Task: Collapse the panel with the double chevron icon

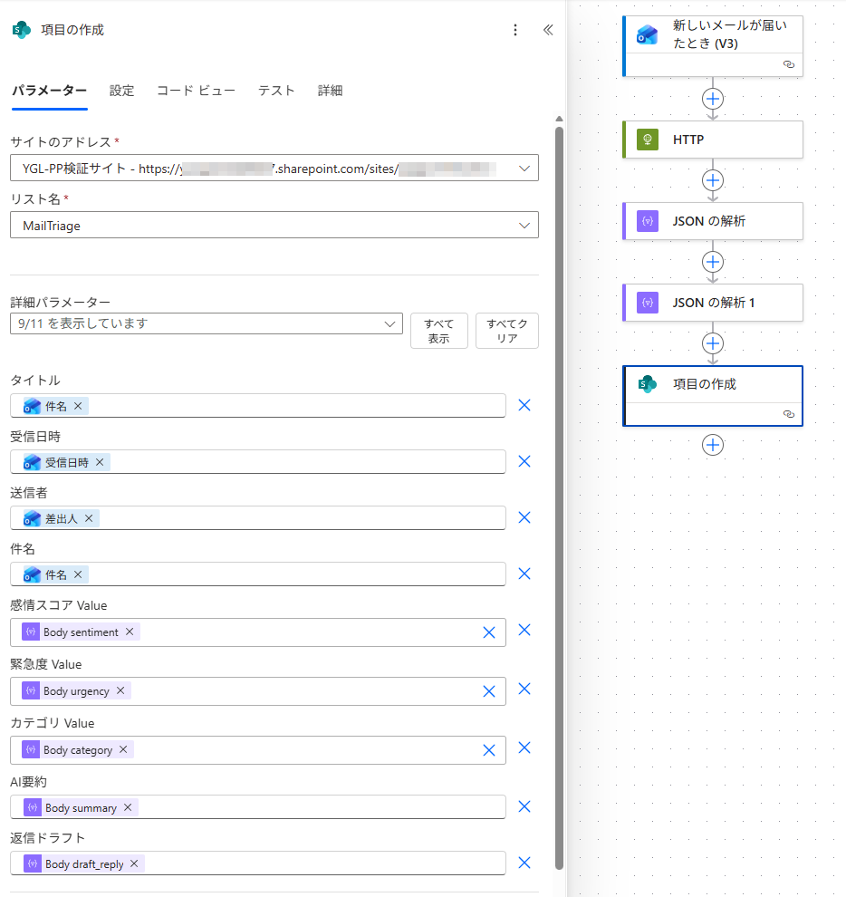Action: 547,30
